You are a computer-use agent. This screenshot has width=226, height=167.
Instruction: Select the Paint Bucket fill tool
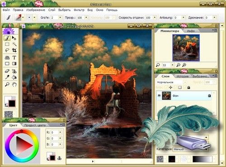(x=14, y=77)
